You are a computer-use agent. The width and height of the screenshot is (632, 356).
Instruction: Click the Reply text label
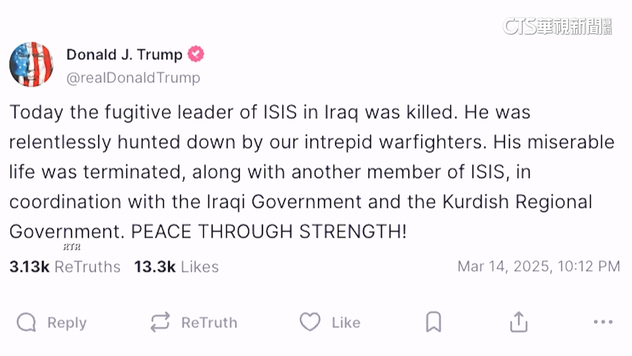click(66, 322)
